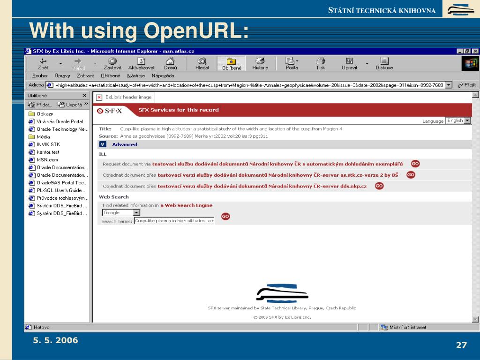The image size is (480, 360).
Task: Open MSN.com favorite
Action: coord(43,160)
